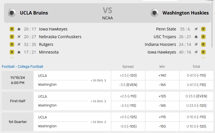Choose Washington First Half spread -2.5 (-110)
Screen dimensions: 215x133
(x=128, y=105)
